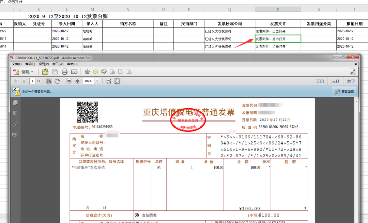
Task: Toggle fit-width page scrolling mode
Action: [109, 81]
